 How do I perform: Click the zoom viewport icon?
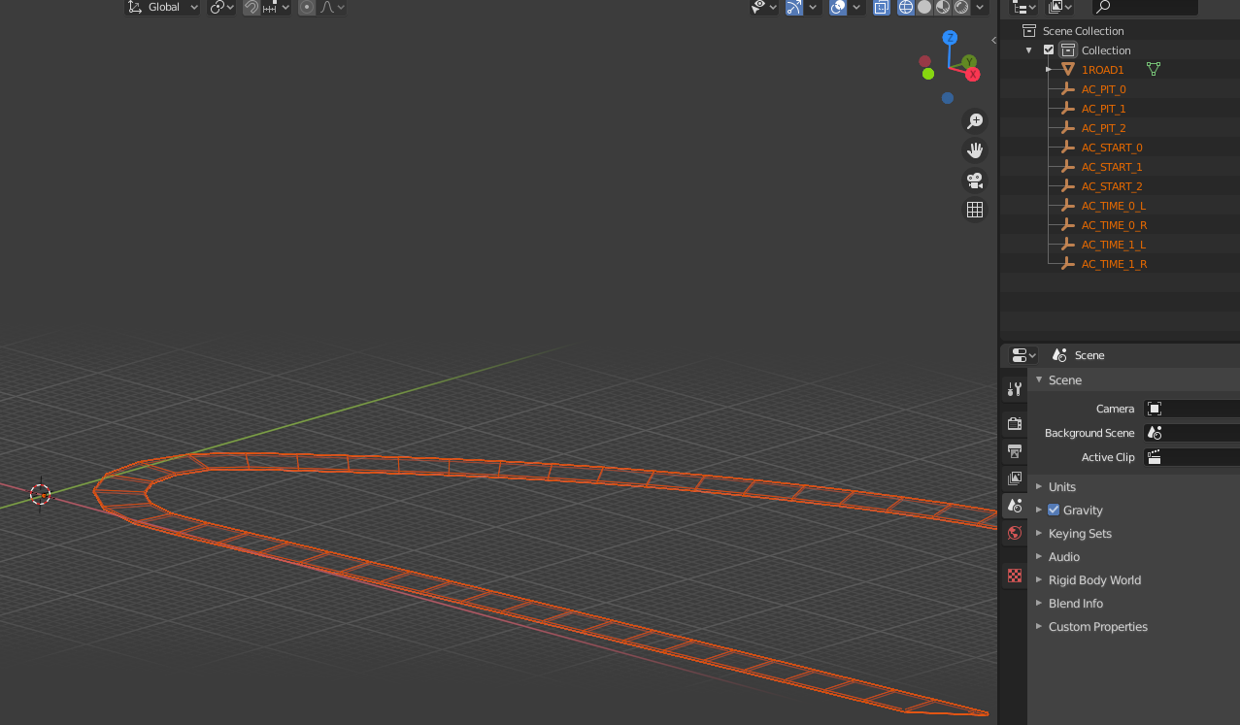[974, 121]
